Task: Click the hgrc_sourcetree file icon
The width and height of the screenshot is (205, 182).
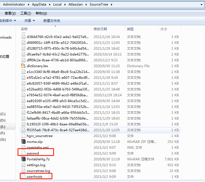Action: click(23, 136)
